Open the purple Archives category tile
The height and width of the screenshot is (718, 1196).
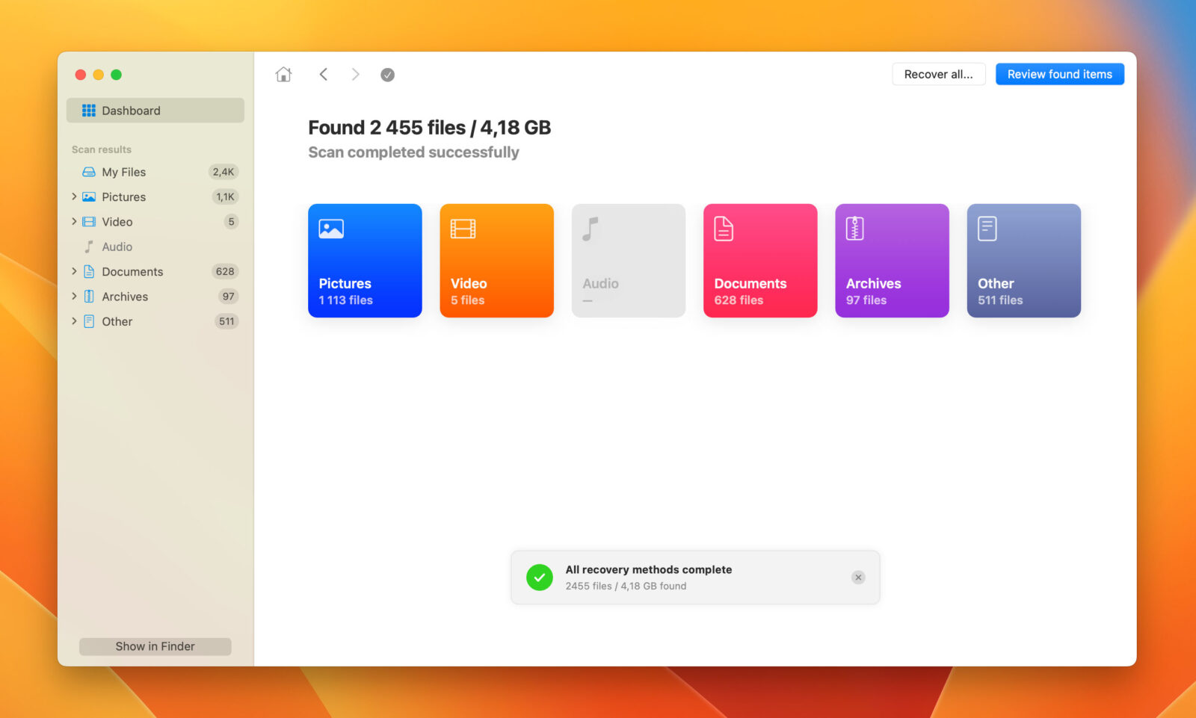(891, 260)
